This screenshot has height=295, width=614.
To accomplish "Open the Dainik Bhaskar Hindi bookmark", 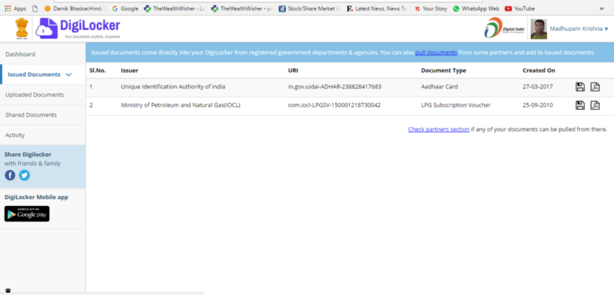I will point(74,8).
